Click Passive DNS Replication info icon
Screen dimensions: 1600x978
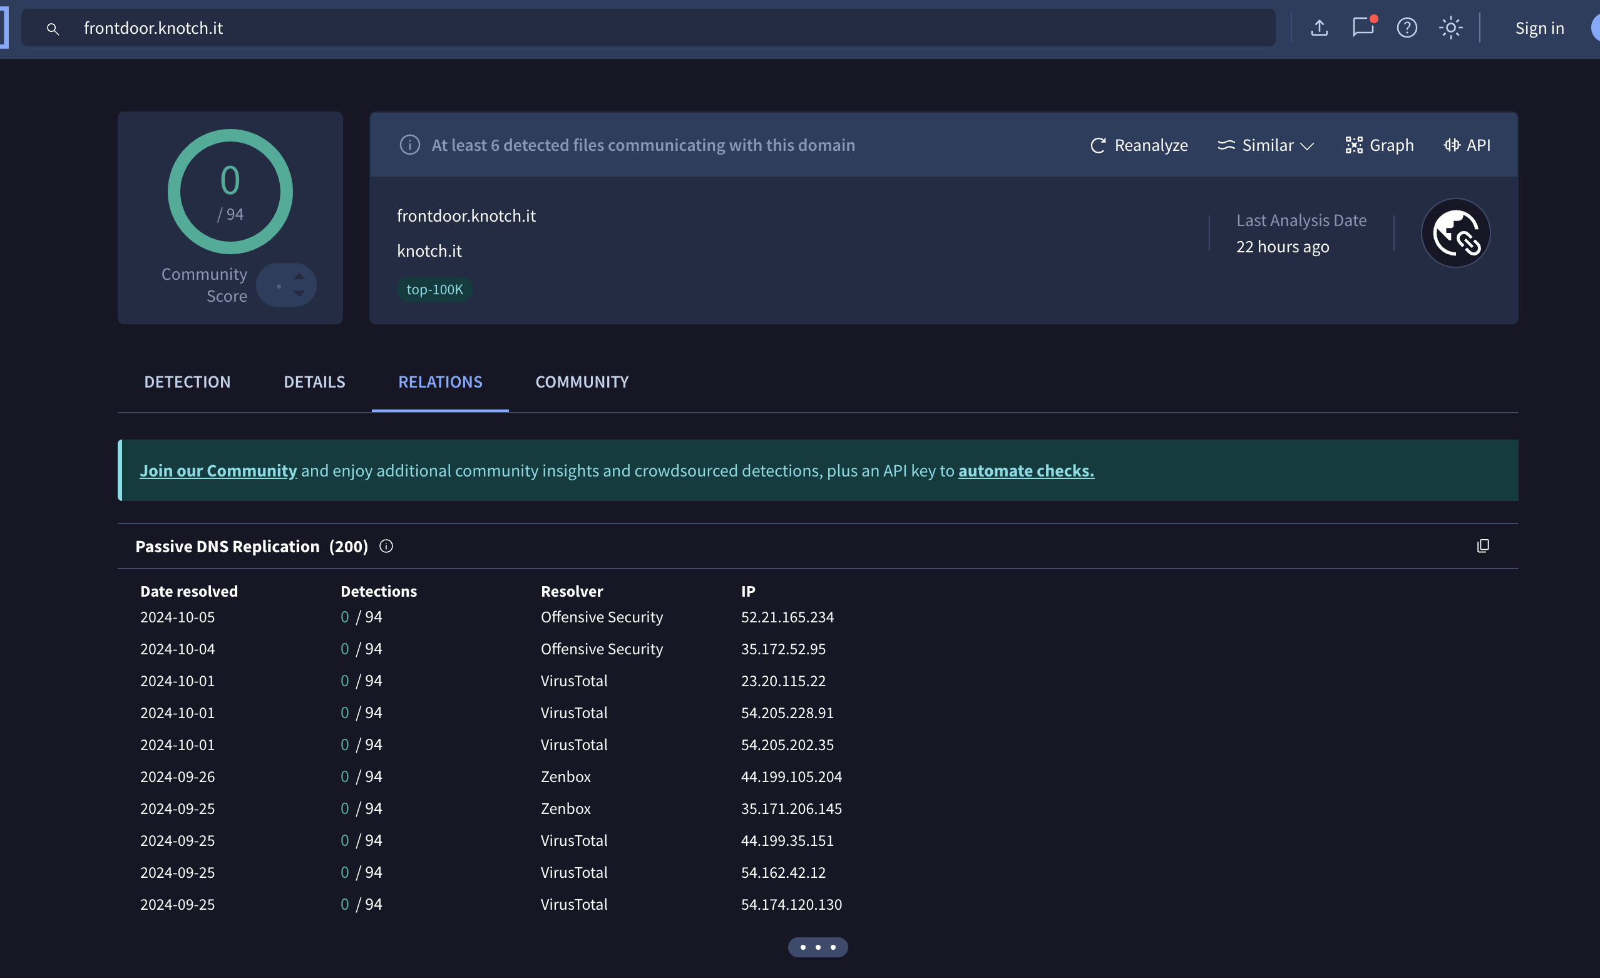(x=386, y=546)
